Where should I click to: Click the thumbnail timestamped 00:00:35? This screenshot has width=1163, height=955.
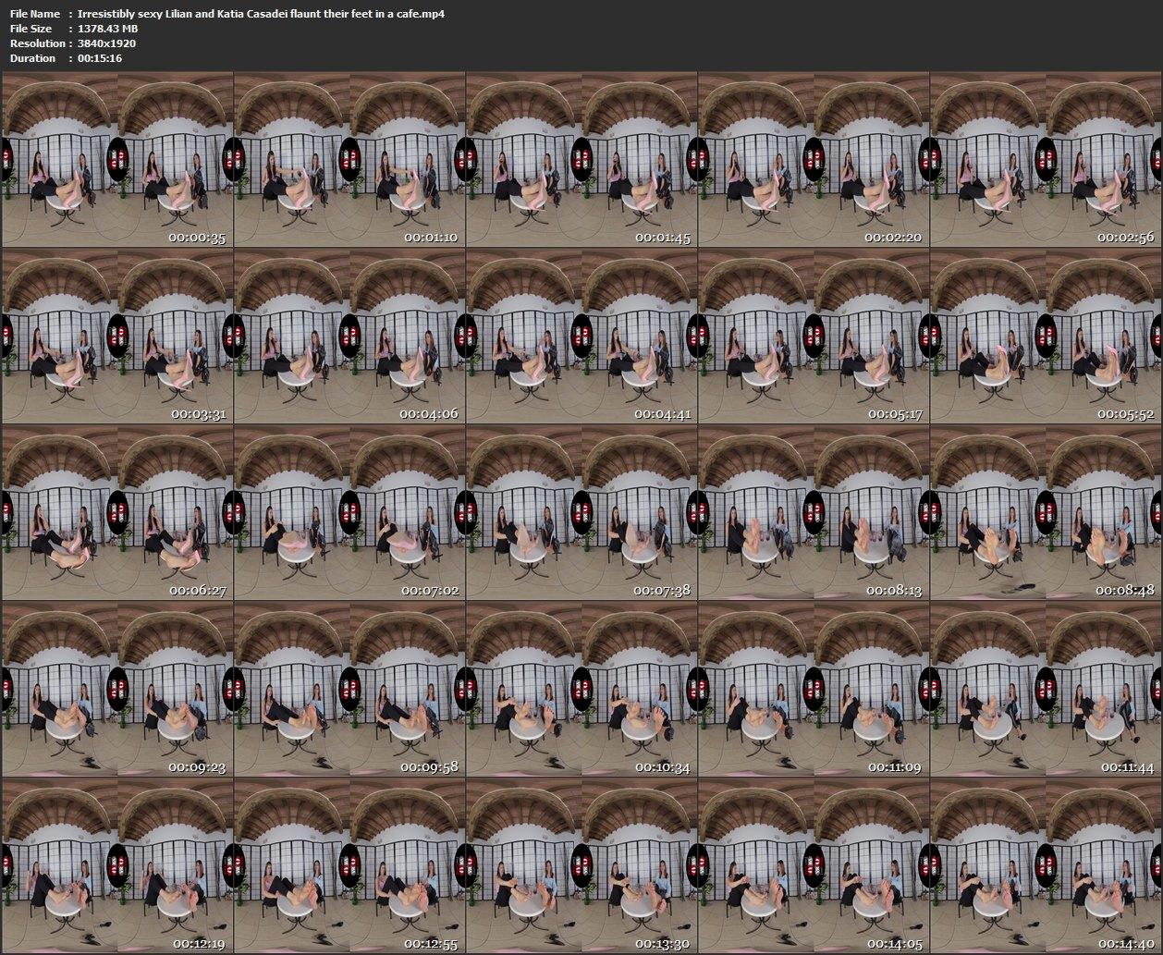[117, 160]
